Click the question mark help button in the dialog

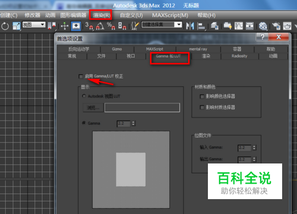tap(263, 37)
